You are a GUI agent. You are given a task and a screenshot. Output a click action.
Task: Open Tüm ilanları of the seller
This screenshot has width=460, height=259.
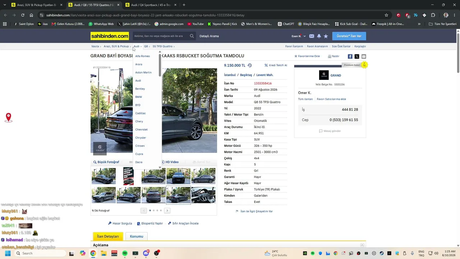[305, 99]
